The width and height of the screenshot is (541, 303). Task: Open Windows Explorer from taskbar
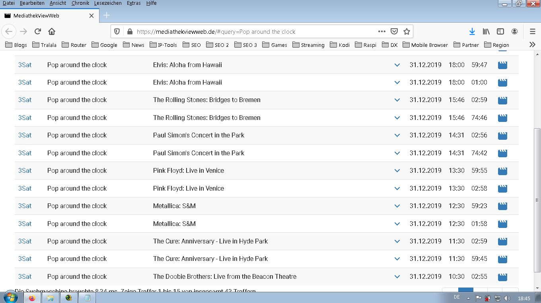point(51,298)
